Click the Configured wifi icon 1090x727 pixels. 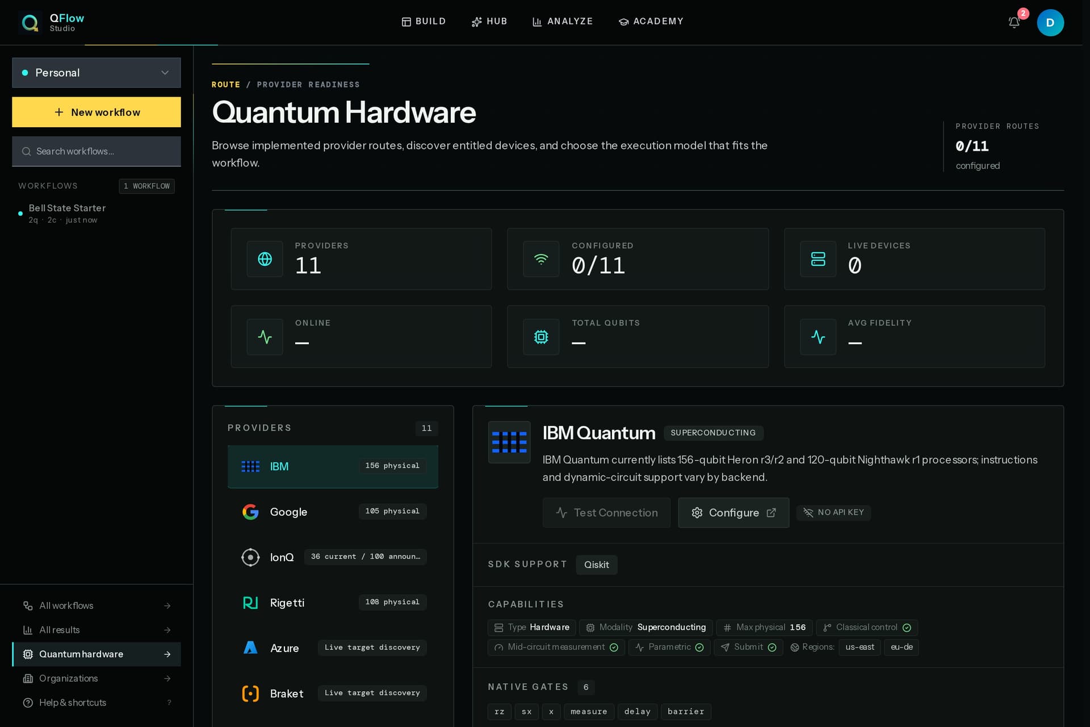click(541, 259)
